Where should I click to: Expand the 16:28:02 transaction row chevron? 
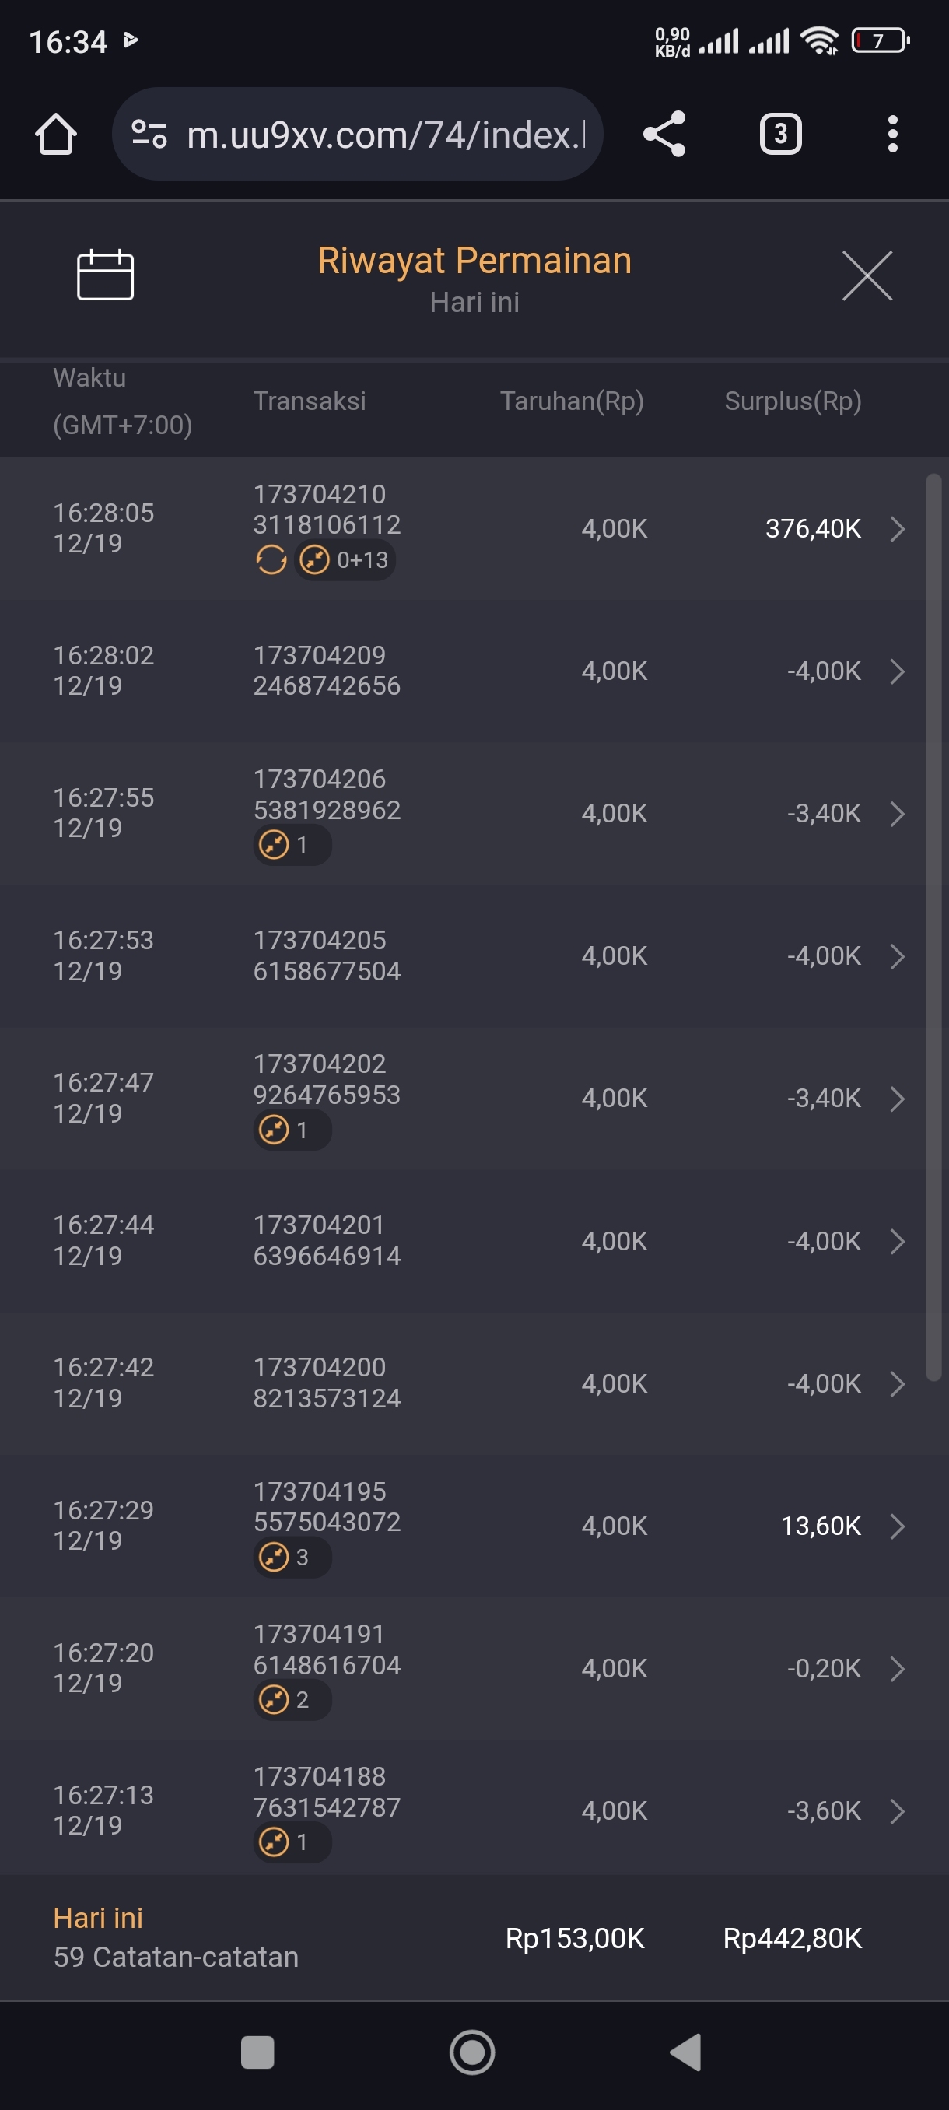click(x=898, y=671)
